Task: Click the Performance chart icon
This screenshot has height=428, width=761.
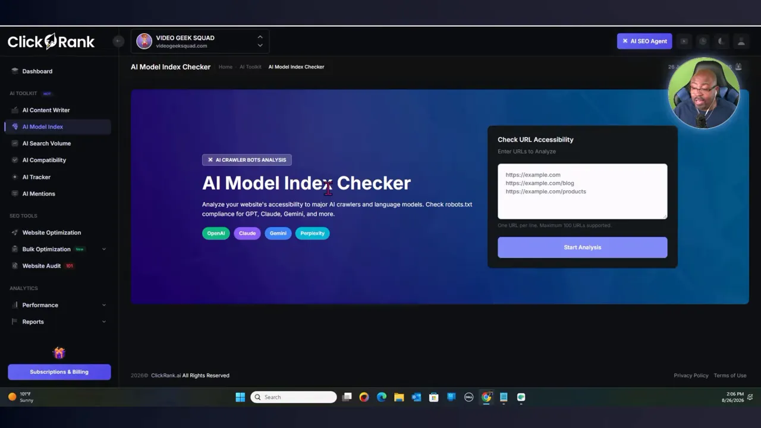Action: [x=15, y=305]
